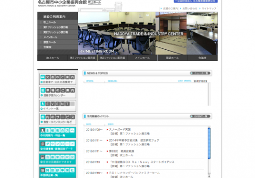Click the 2013/01/05~ event date
The image size is (255, 178).
point(94,130)
